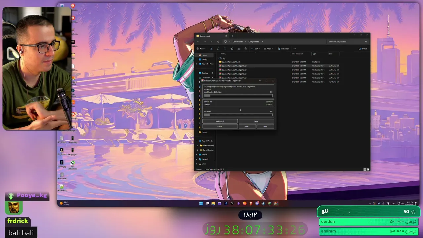
Task: Open the Windows Start menu
Action: tap(201, 203)
